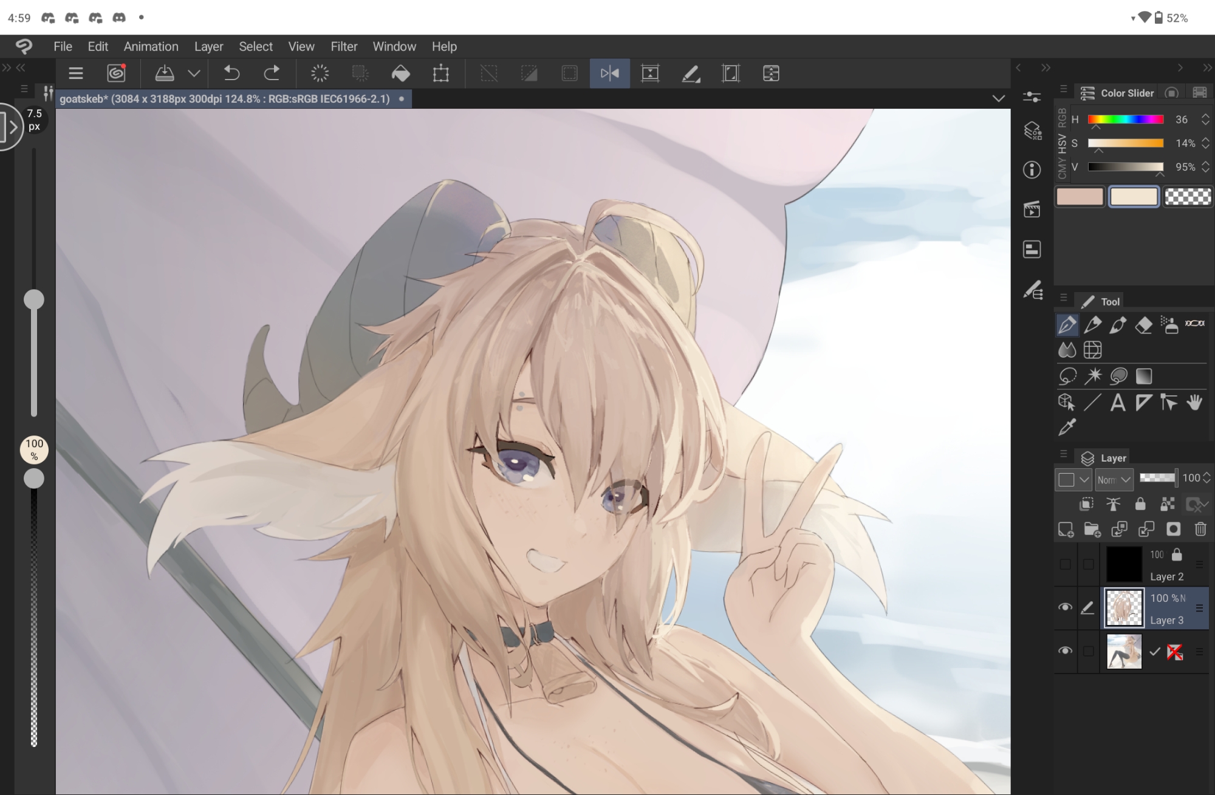Select the Eraser tool in Tool palette
Screen dimensions: 1215x795
[x=1143, y=325]
